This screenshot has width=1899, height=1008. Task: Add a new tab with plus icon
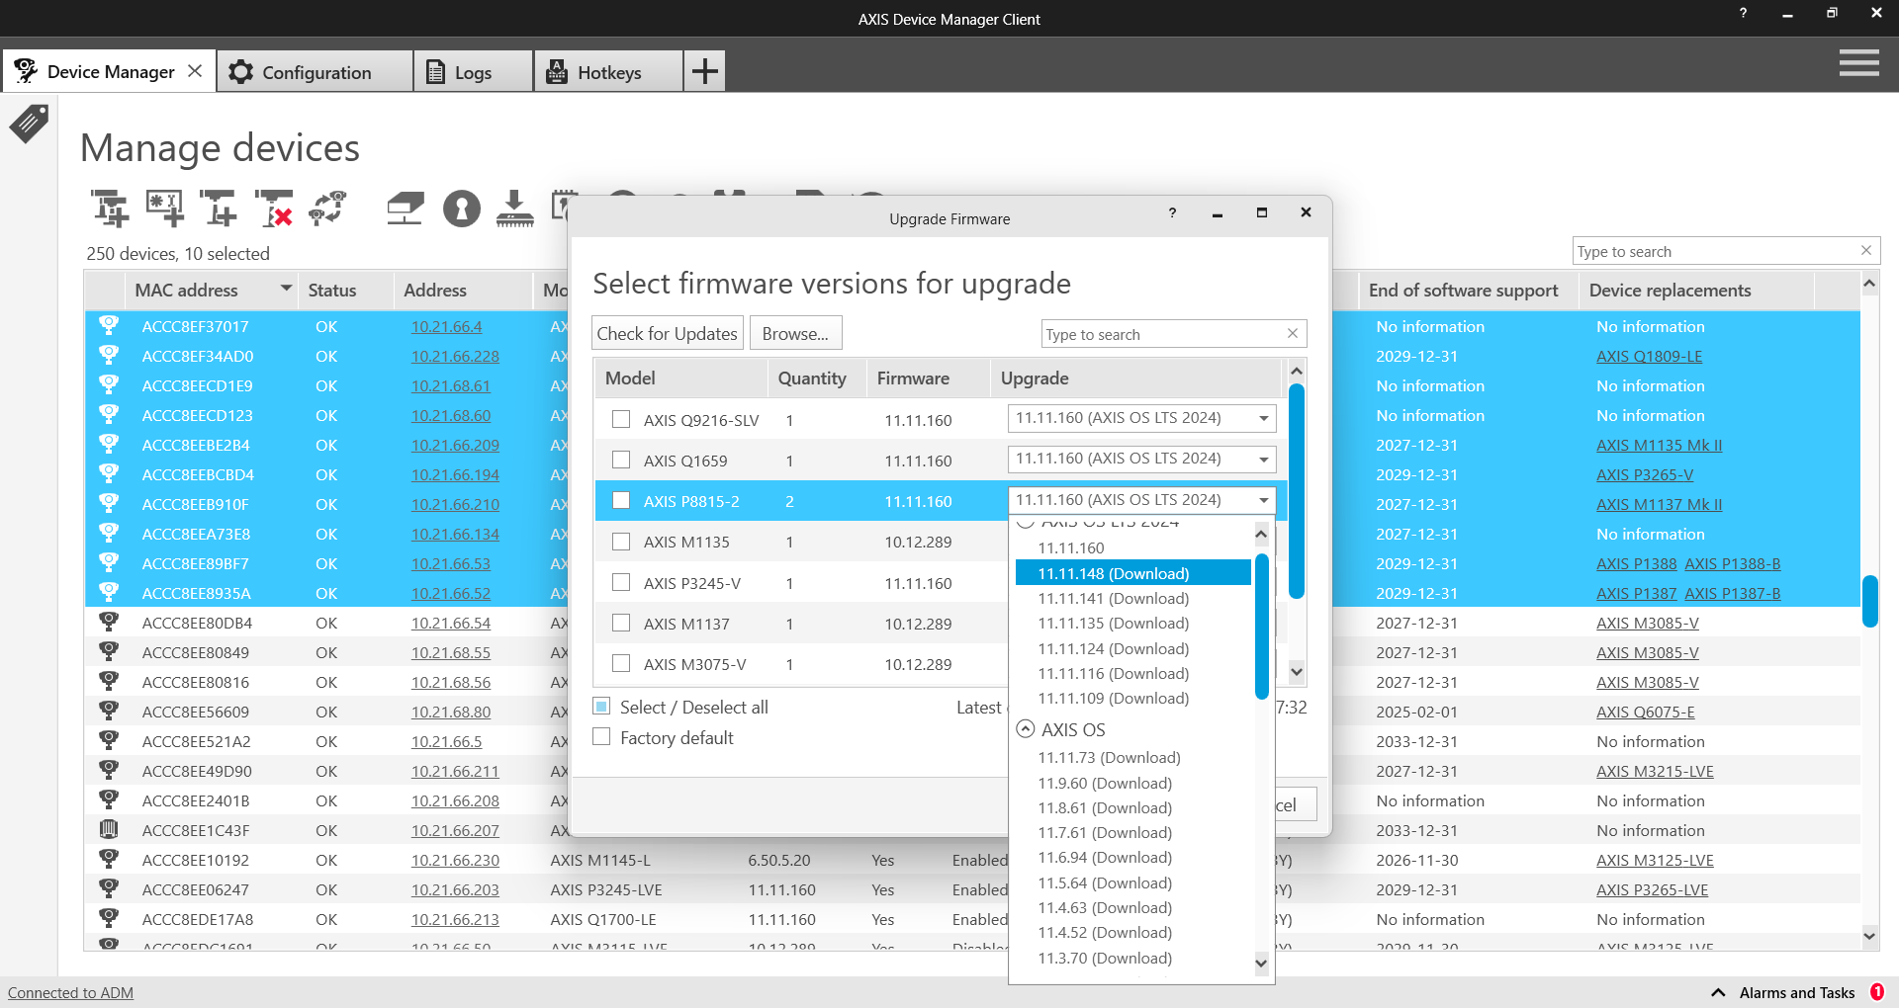click(704, 71)
